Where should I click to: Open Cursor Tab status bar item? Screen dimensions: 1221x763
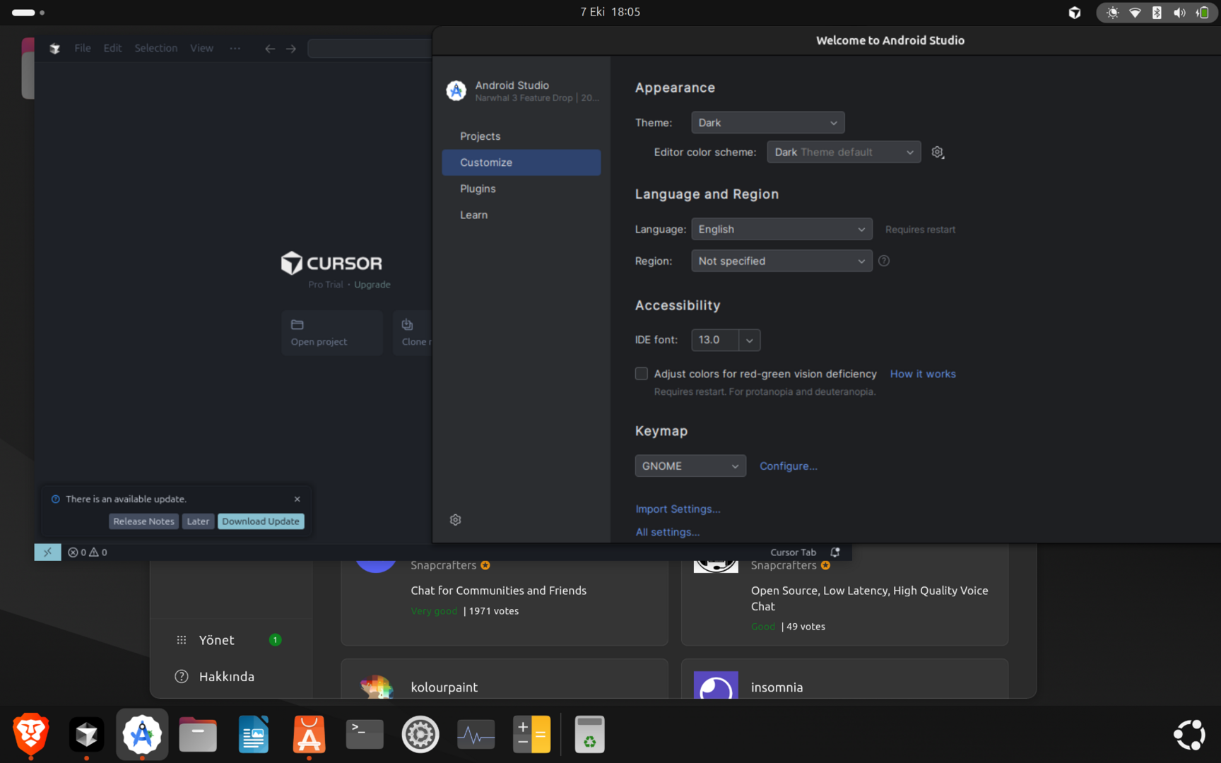tap(794, 552)
